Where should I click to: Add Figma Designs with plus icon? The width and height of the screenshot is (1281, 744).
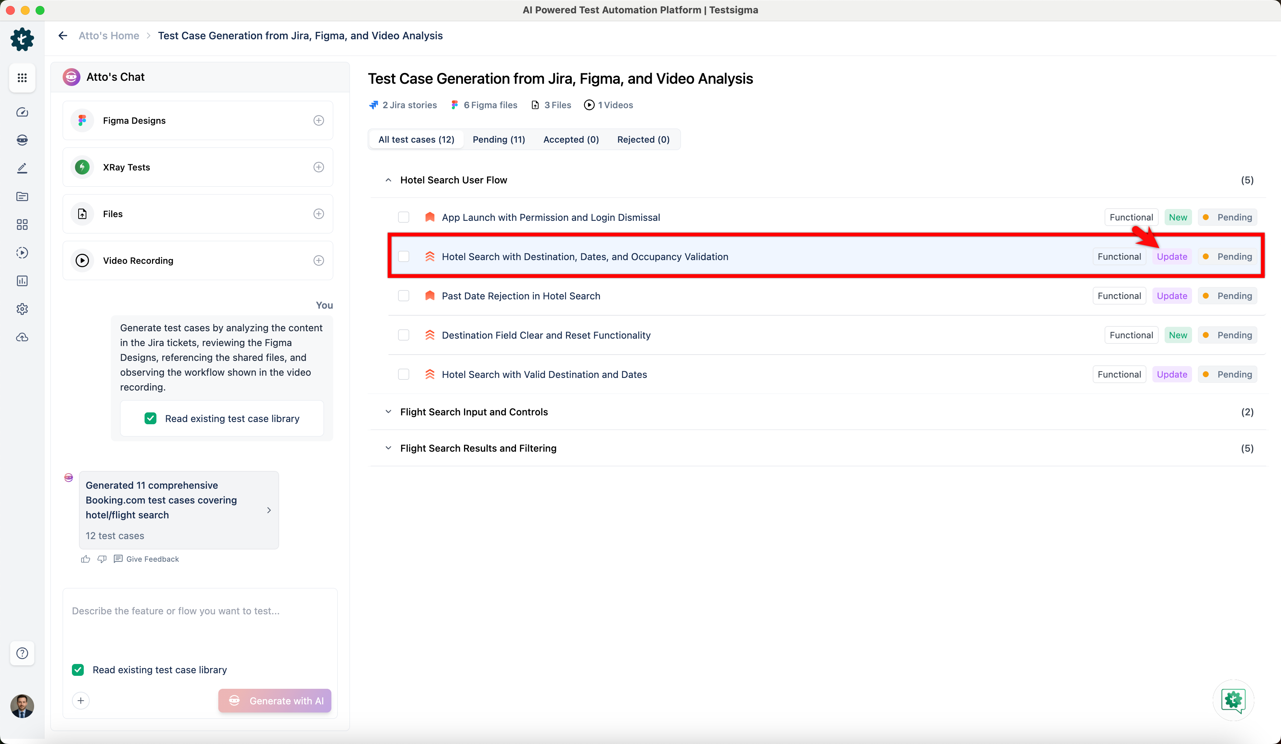[x=319, y=120]
